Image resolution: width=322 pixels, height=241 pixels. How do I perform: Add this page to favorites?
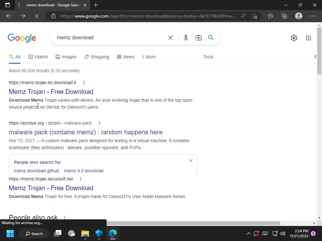point(255,16)
